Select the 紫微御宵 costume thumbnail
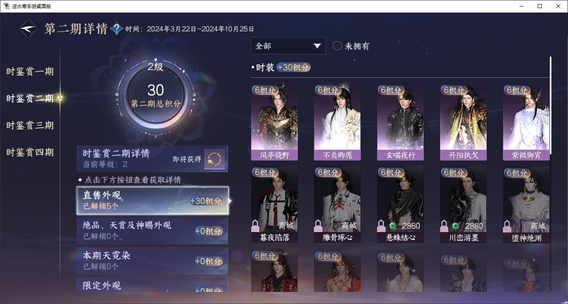Image resolution: width=568 pixels, height=304 pixels. pyautogui.click(x=526, y=122)
